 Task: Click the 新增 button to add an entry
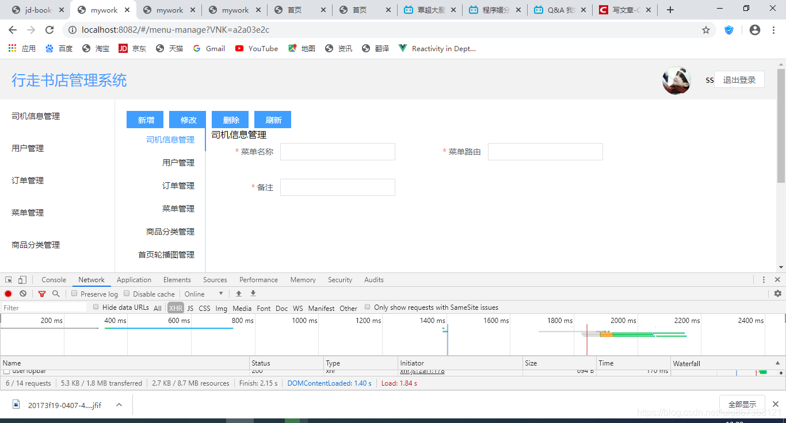coord(145,120)
